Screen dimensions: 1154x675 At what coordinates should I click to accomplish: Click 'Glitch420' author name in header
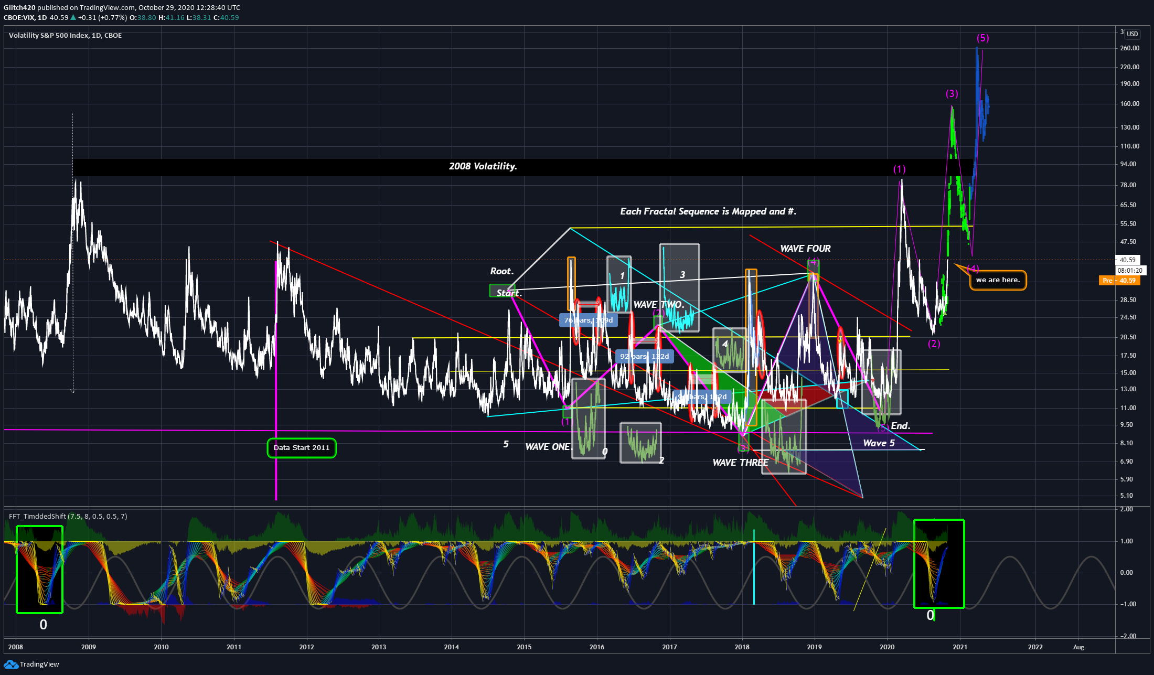[x=19, y=7]
